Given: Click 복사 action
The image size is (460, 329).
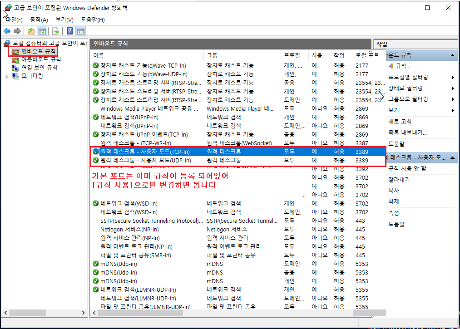Looking at the screenshot, I should point(394,191).
